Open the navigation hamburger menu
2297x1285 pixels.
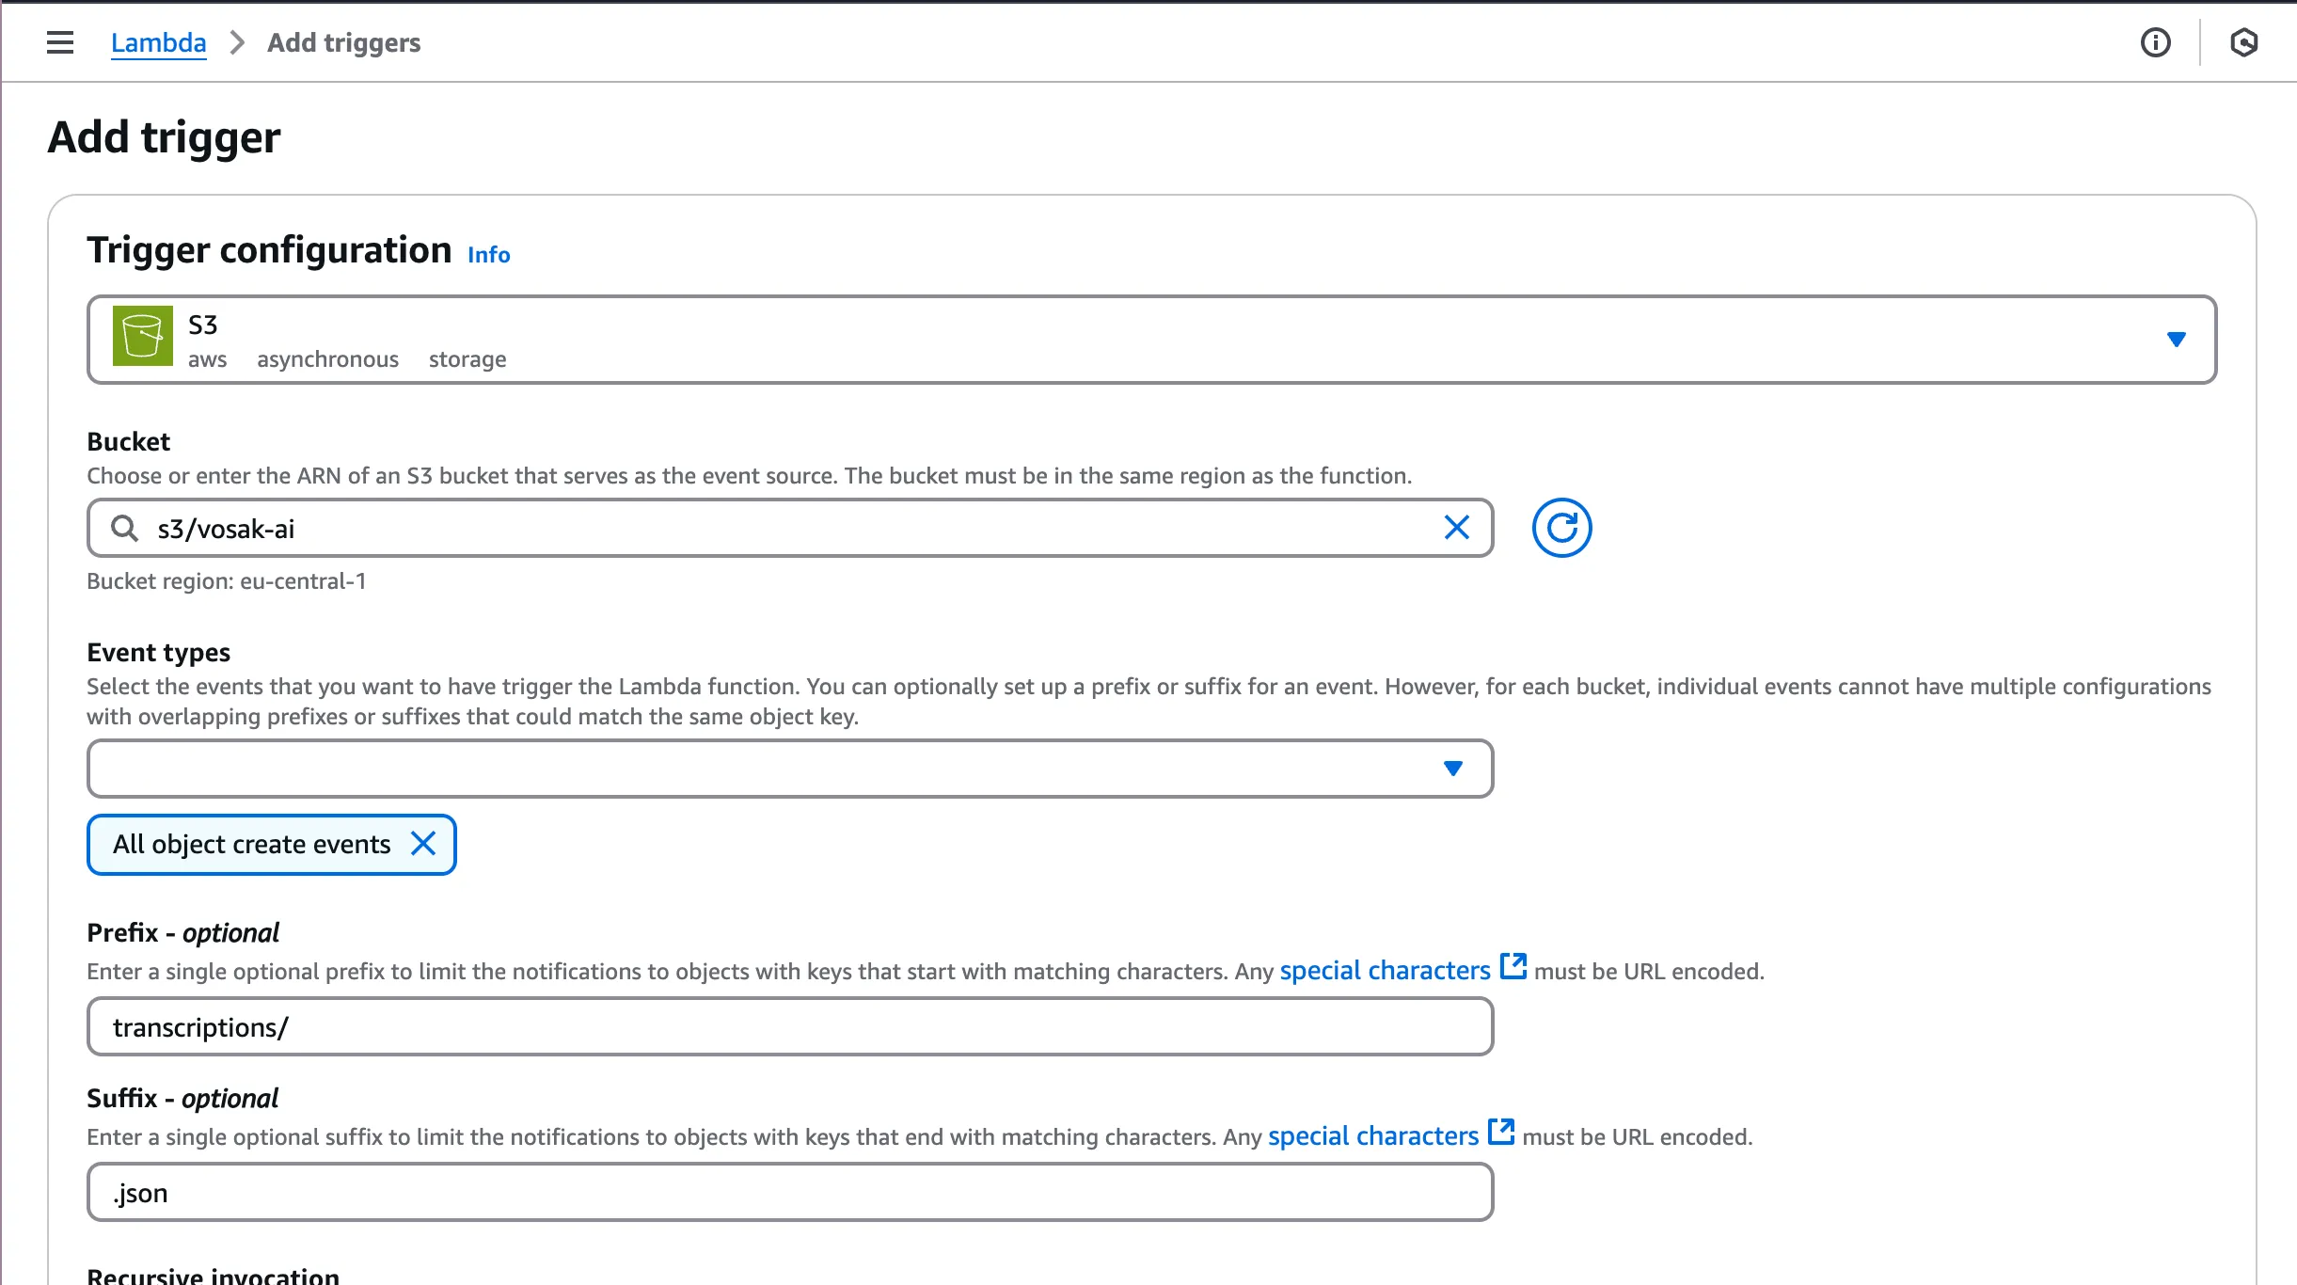point(59,41)
